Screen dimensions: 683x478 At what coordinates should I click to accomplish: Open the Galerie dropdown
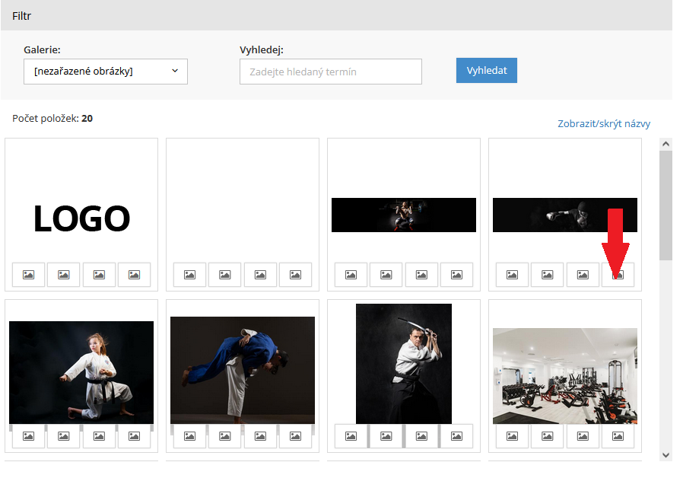[106, 72]
